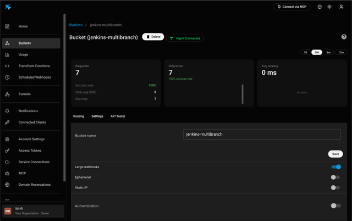Toggle light theme with sun icon
The width and height of the screenshot is (352, 221).
click(x=329, y=7)
